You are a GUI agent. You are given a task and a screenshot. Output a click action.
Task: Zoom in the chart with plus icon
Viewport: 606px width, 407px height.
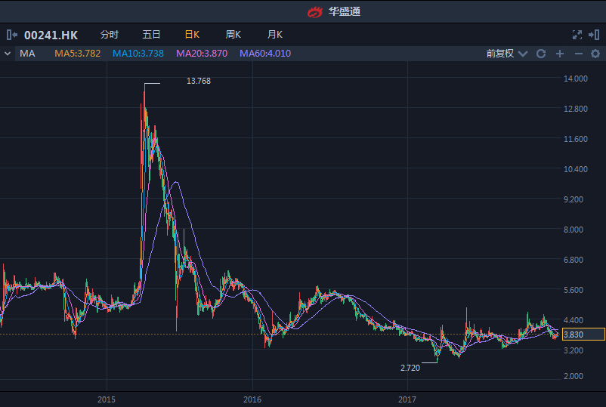tap(560, 54)
